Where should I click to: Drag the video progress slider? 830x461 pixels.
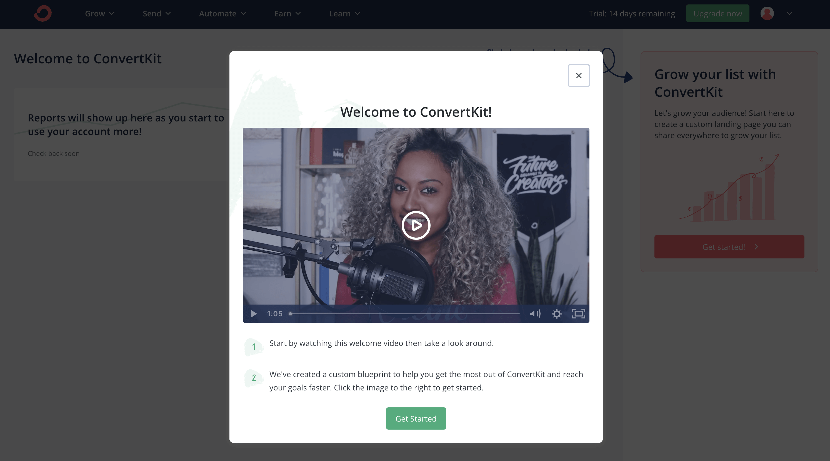point(291,313)
